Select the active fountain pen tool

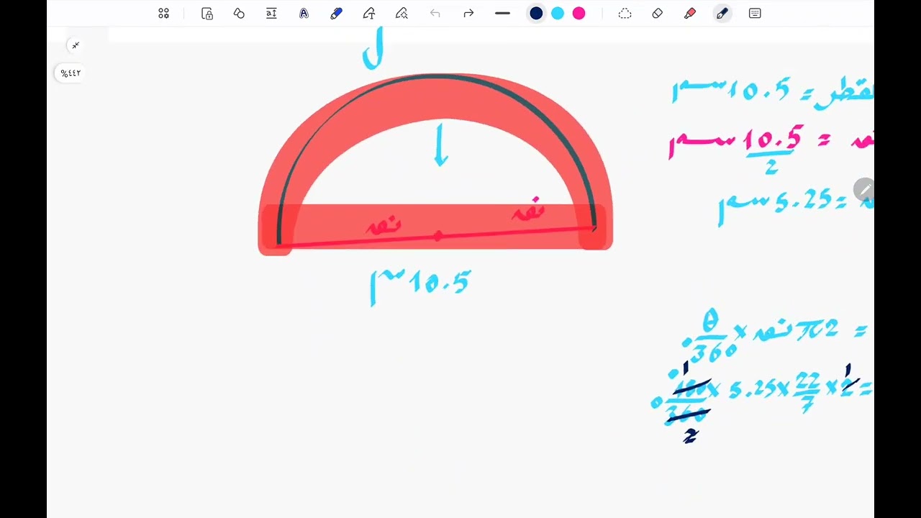(722, 14)
